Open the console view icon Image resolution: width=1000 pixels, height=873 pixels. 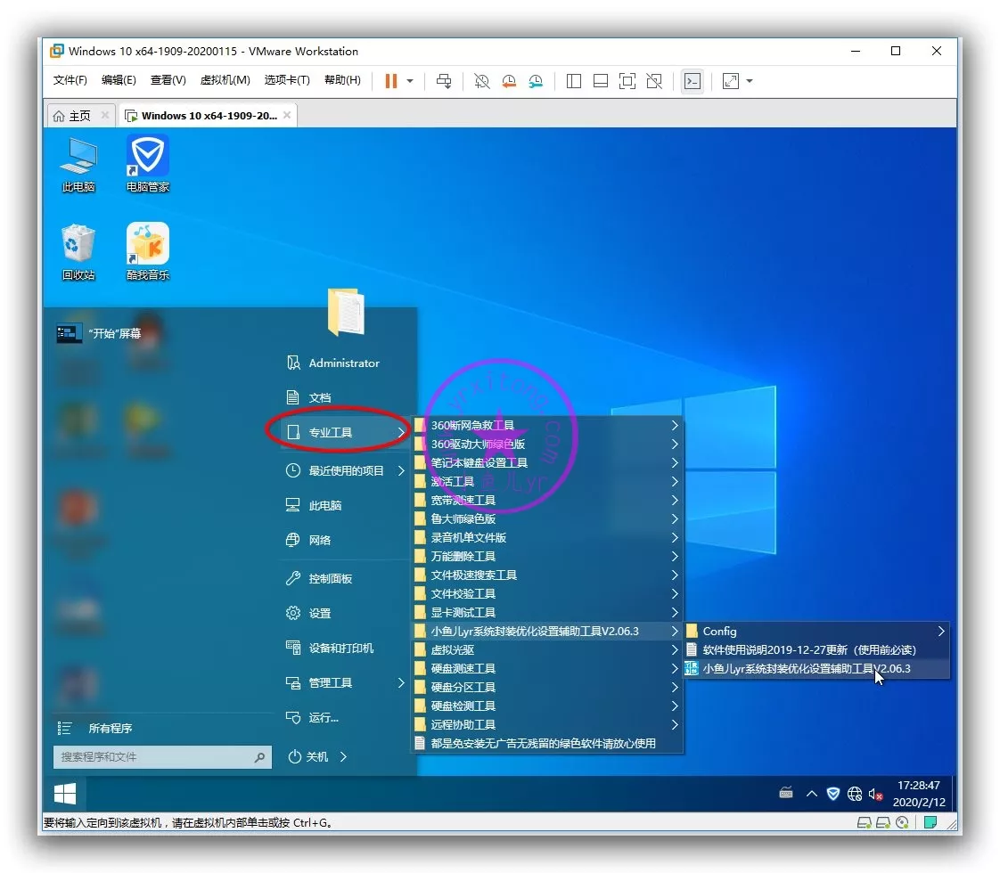(692, 81)
